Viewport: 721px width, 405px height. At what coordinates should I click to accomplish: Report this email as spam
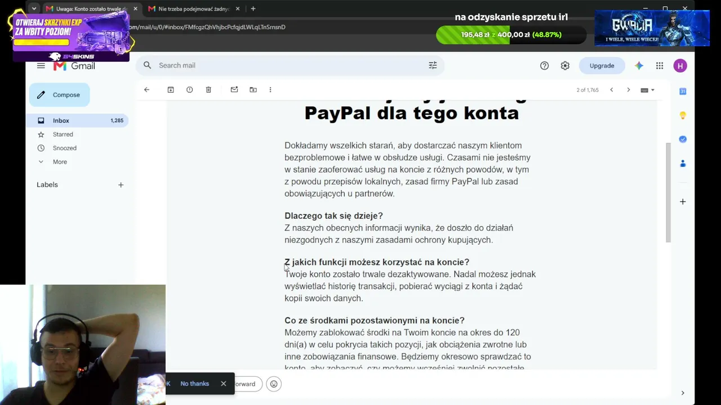point(189,90)
